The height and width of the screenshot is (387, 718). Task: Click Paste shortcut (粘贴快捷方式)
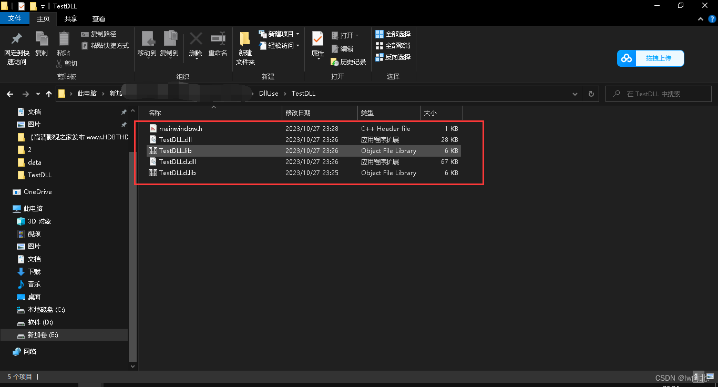tap(105, 46)
